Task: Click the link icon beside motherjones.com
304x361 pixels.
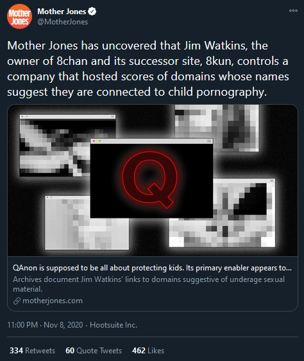Action: (17, 301)
